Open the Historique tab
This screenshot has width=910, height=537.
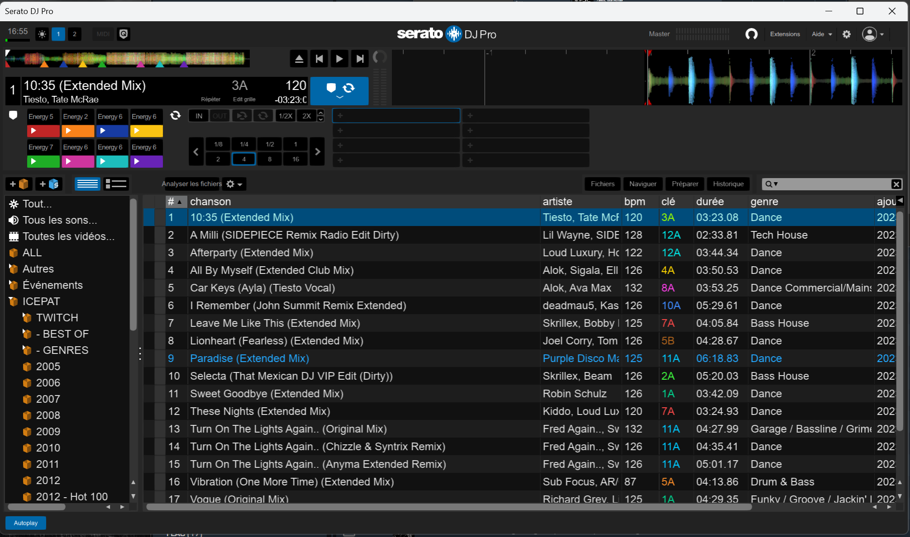pyautogui.click(x=728, y=184)
